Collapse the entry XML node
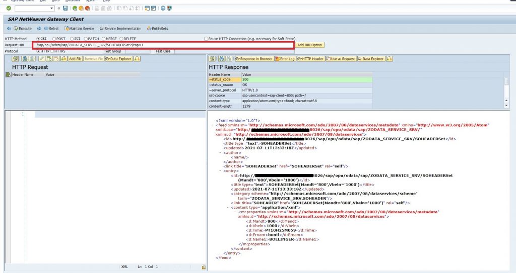Image resolution: width=516 pixels, height=273 pixels. click(220, 171)
